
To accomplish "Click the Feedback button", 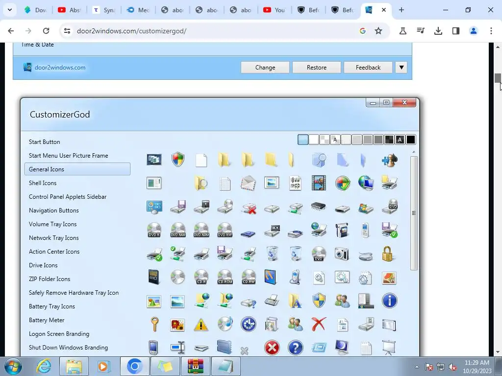I will coord(368,68).
